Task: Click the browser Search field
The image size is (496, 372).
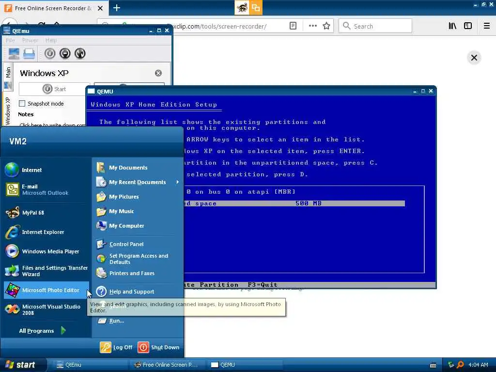Action: 375,26
